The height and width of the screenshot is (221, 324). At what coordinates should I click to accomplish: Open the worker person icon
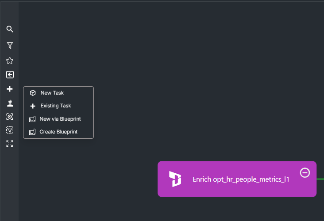10,103
